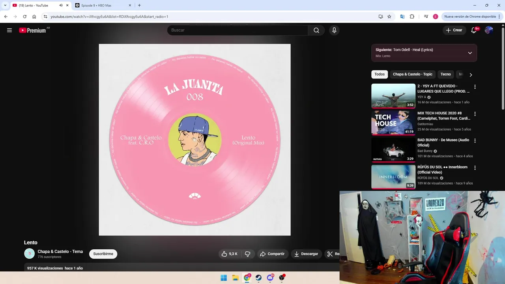Open the YouTube account avatar menu
Image resolution: width=505 pixels, height=284 pixels.
pyautogui.click(x=489, y=30)
